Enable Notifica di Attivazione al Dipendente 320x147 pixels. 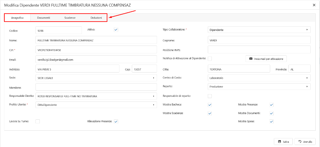210,59
